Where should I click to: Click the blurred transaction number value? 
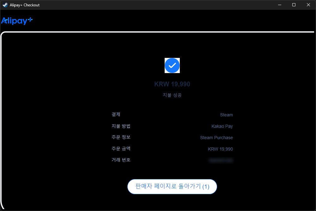tap(221, 160)
